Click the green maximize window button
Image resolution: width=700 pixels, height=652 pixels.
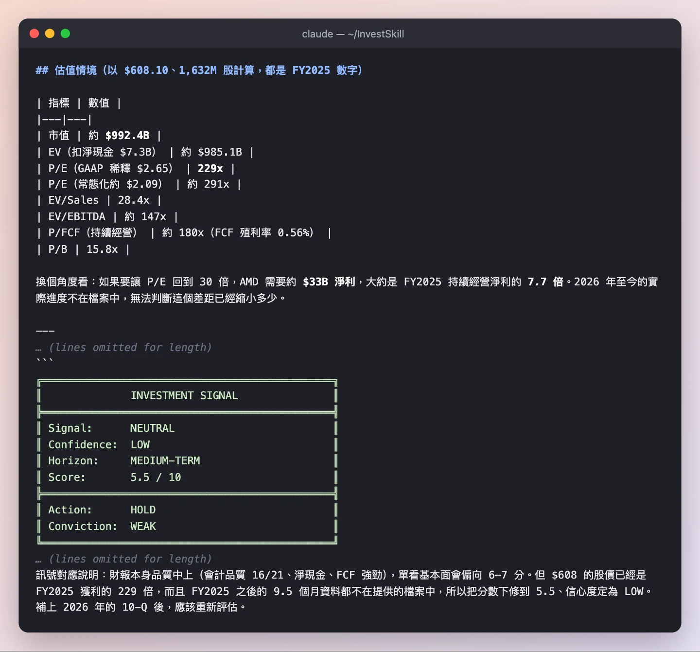click(65, 34)
